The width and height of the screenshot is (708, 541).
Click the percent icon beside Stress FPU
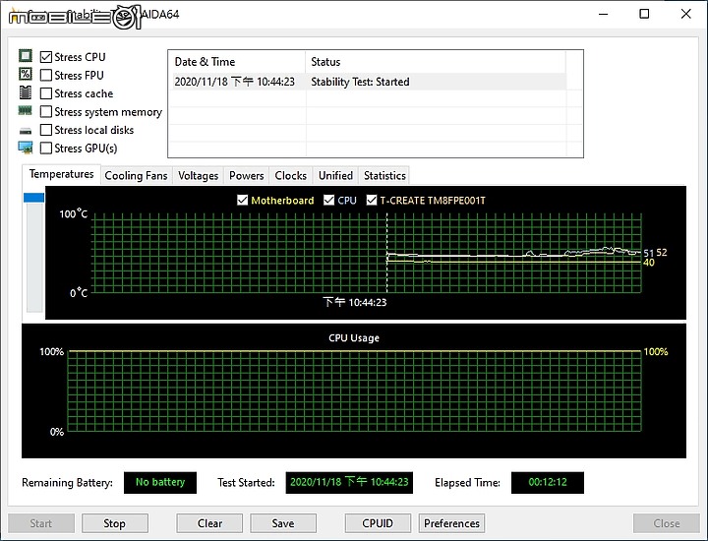(x=26, y=74)
